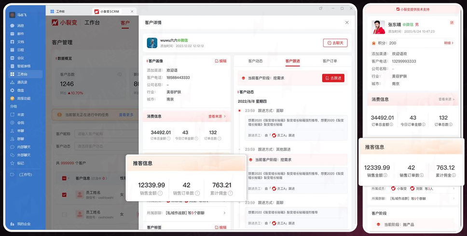The width and height of the screenshot is (467, 236).
Task: Open 通讯录 contacts in the sidebar
Action: click(22, 82)
